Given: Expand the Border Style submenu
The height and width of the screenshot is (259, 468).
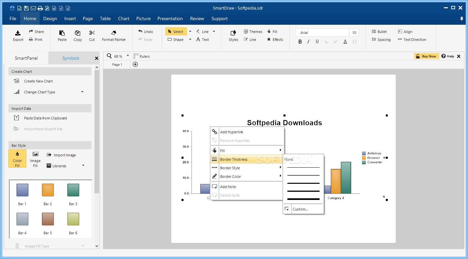Looking at the screenshot, I should point(281,168).
